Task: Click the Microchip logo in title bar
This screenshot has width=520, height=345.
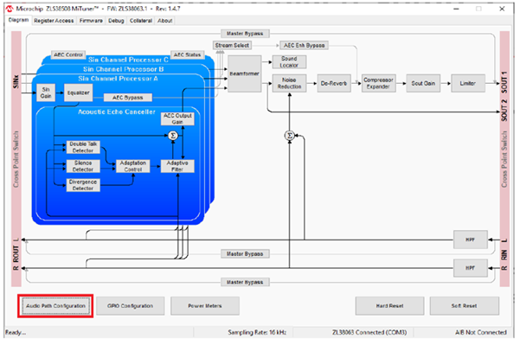Action: click(x=10, y=9)
